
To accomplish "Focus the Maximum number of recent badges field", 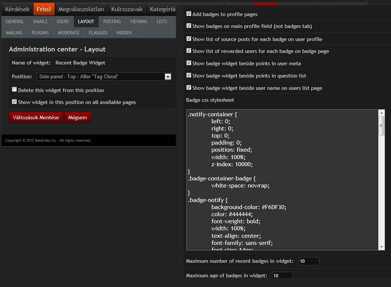I will coord(309,261).
